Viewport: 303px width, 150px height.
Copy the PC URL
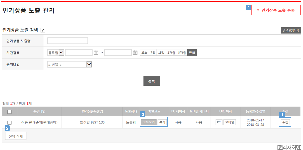pyautogui.click(x=219, y=122)
